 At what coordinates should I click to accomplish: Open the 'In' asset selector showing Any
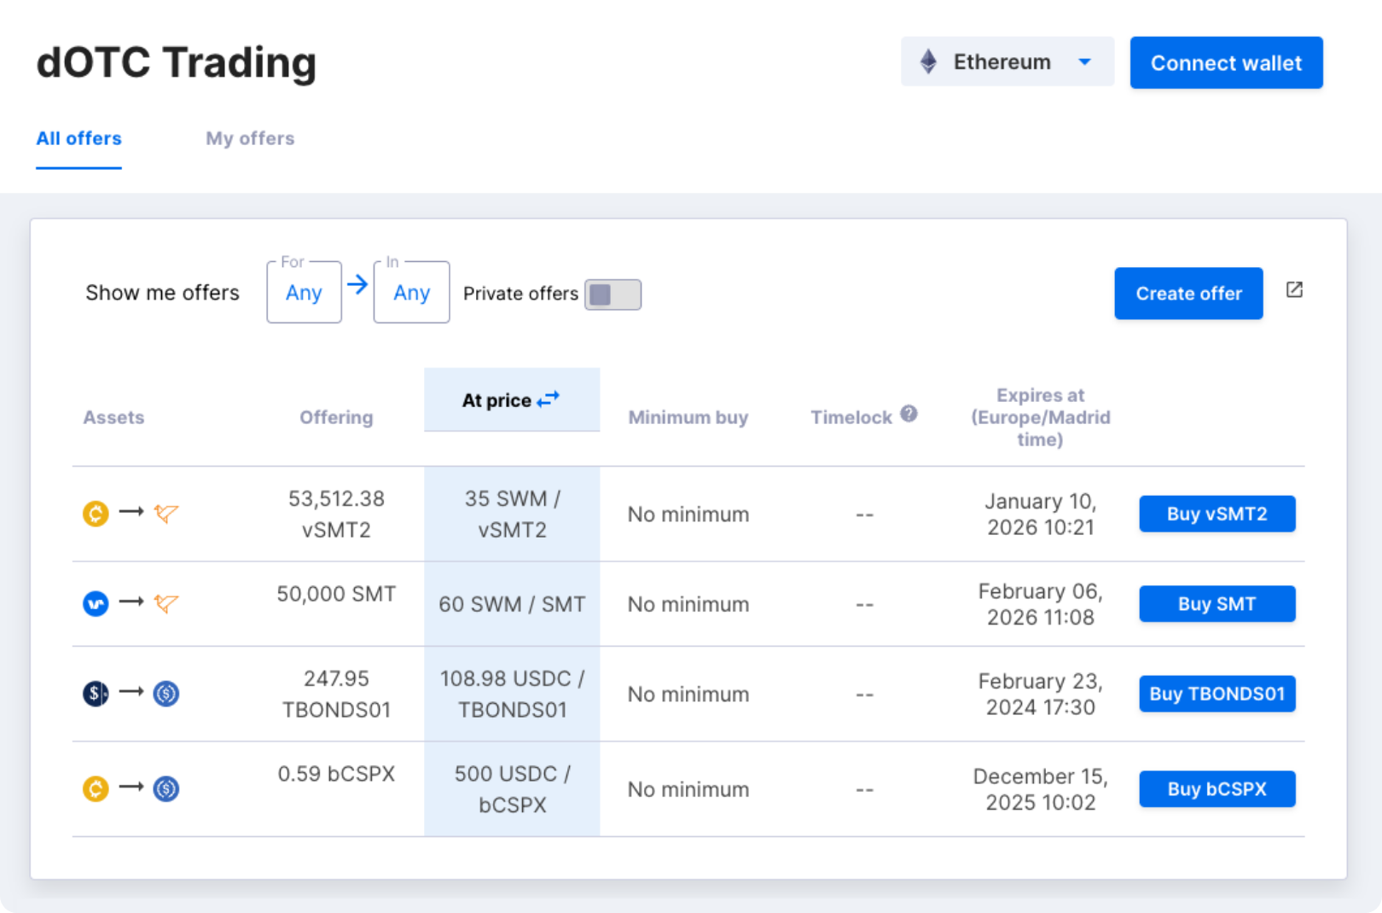click(x=411, y=292)
